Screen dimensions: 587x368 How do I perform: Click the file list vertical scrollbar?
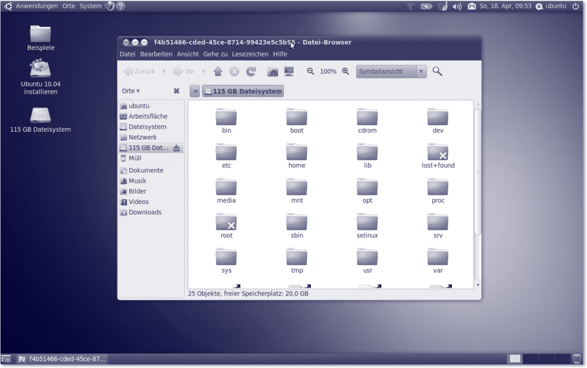click(x=477, y=172)
